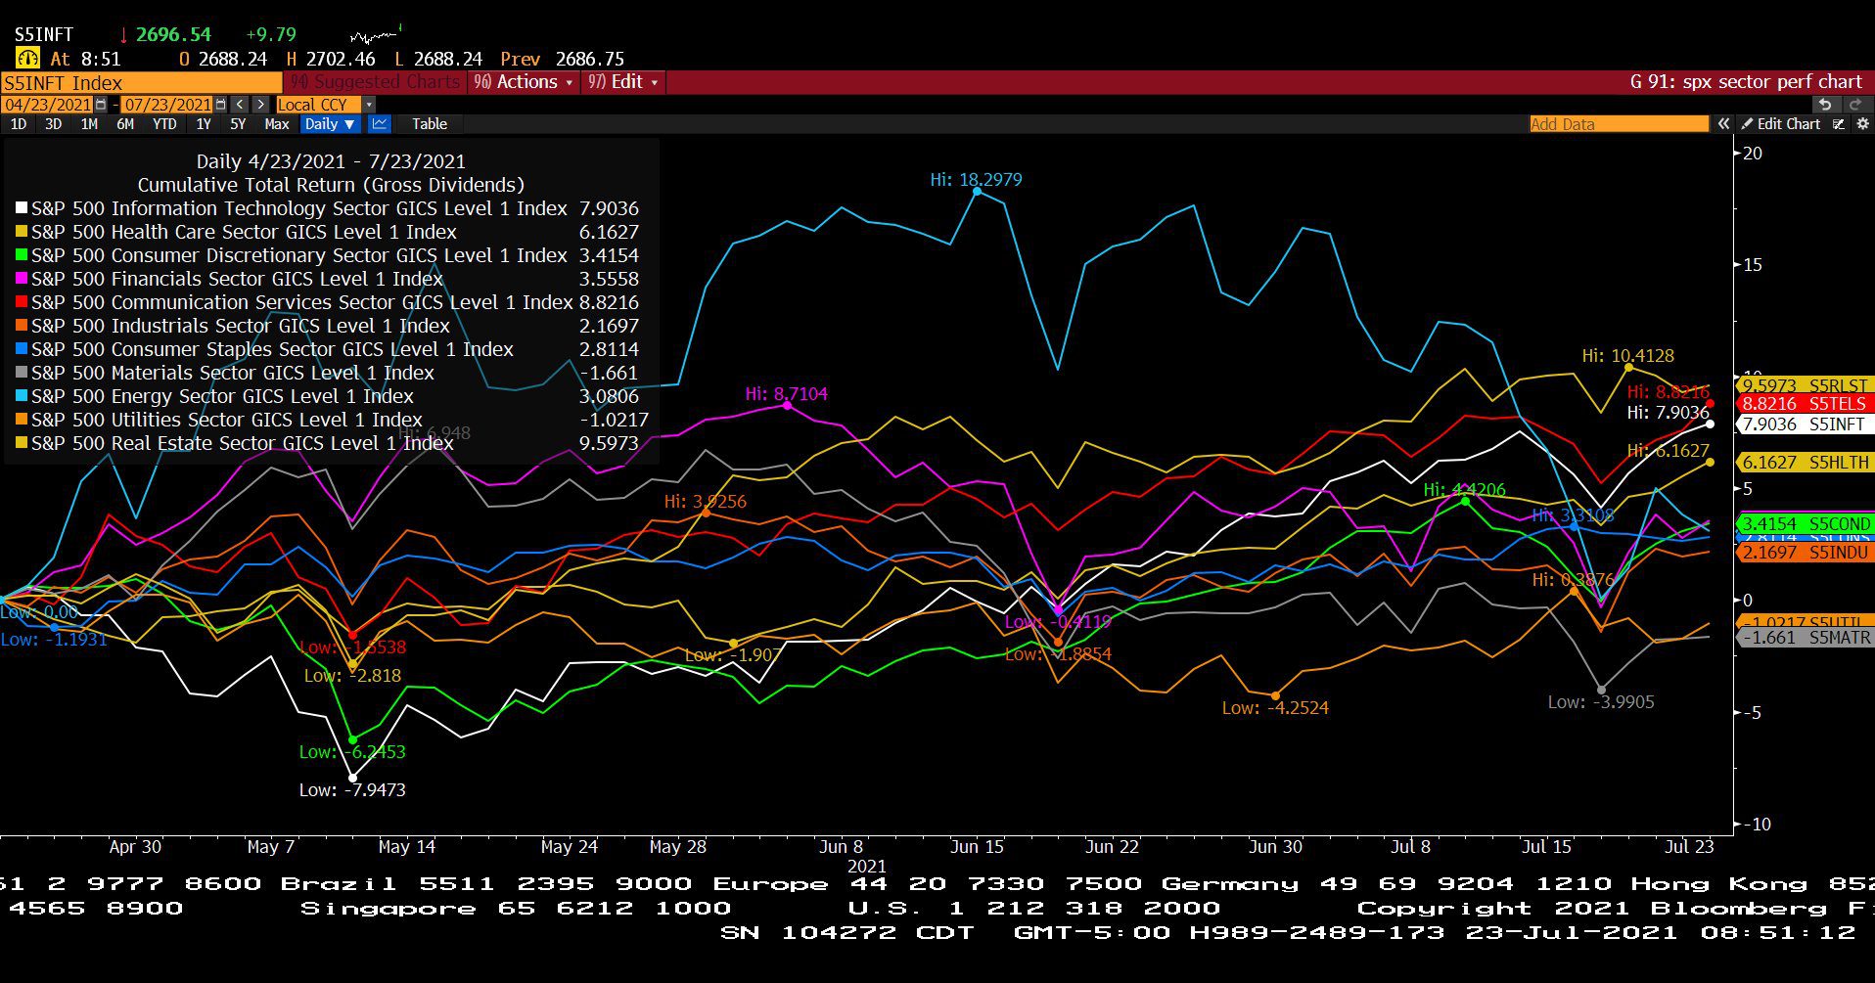Click the red Communication Services legend swatch
This screenshot has width=1875, height=983.
[x=22, y=302]
